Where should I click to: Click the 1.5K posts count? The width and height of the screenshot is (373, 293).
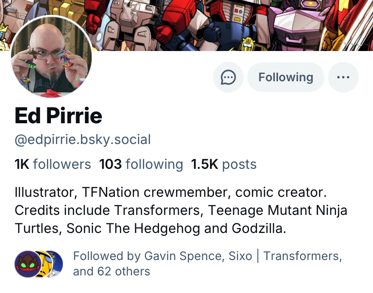(x=223, y=164)
